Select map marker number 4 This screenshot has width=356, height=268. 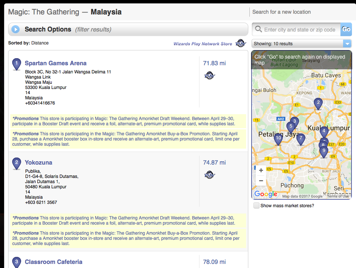(x=324, y=132)
